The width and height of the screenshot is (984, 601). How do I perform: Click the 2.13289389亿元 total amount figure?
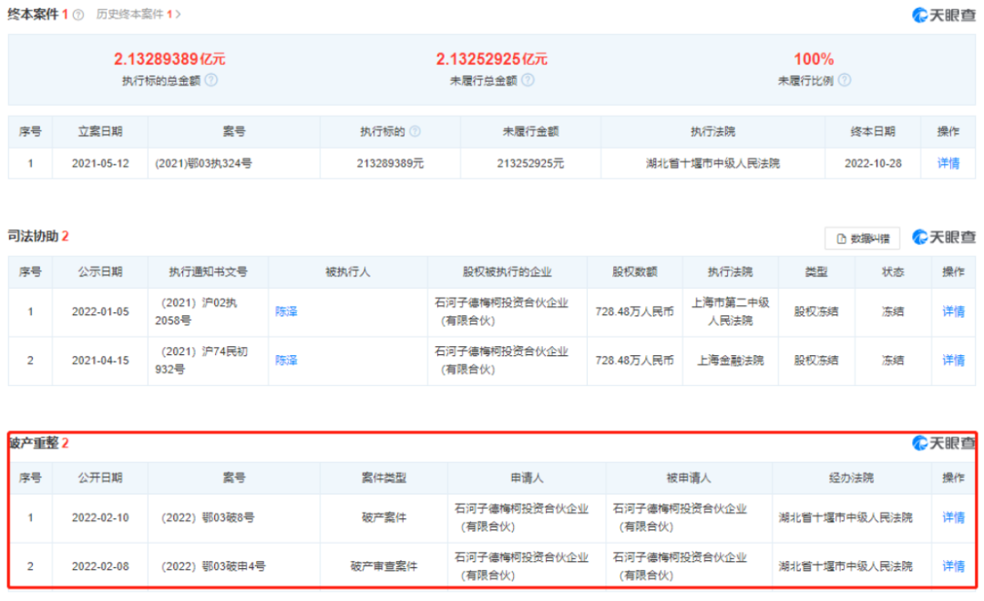coord(169,59)
